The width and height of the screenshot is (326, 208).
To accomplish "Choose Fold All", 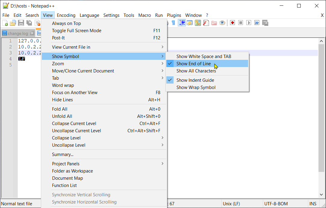I will click(104, 109).
